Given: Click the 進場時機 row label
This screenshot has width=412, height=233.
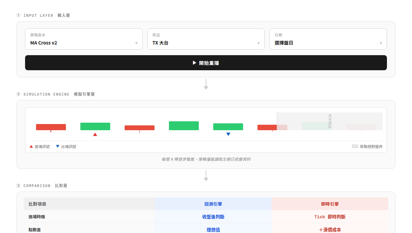Looking at the screenshot, I should coord(37,217).
